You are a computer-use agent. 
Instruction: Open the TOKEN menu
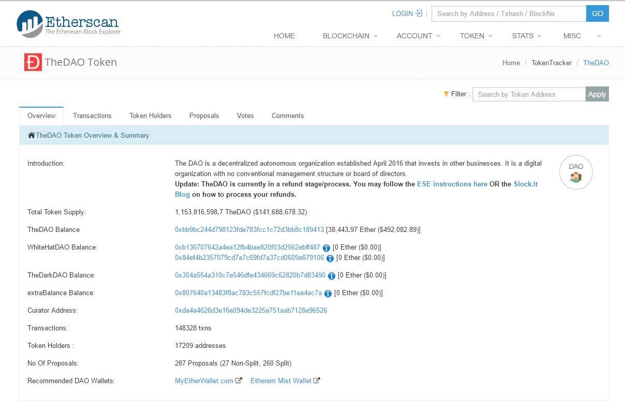[472, 36]
